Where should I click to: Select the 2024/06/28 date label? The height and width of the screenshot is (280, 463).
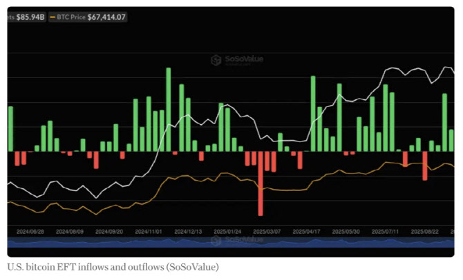pyautogui.click(x=30, y=232)
